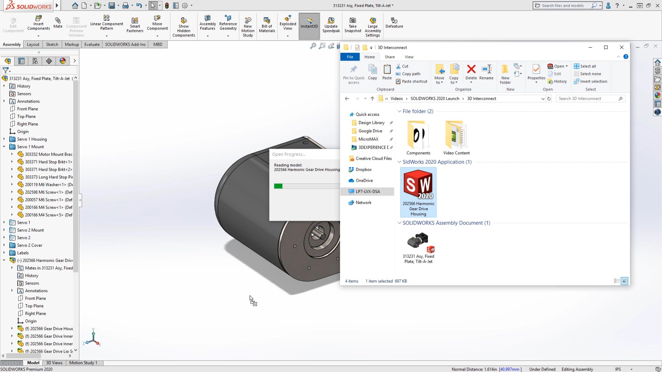Click feature tree vertical scrollbar
The width and height of the screenshot is (662, 372).
(76, 176)
